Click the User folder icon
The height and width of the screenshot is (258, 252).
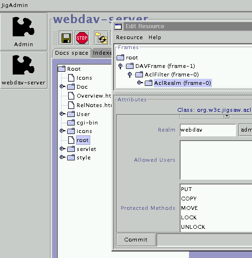click(x=71, y=114)
